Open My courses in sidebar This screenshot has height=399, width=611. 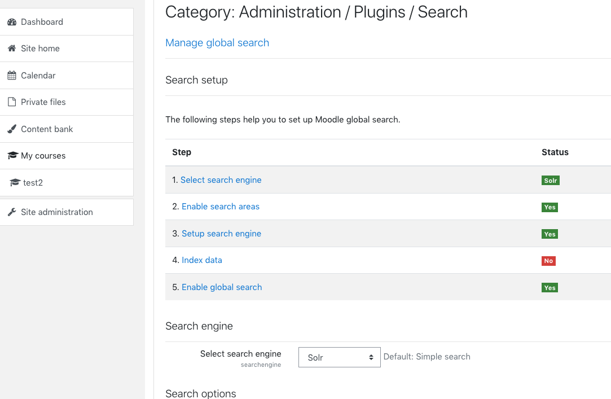(x=67, y=155)
